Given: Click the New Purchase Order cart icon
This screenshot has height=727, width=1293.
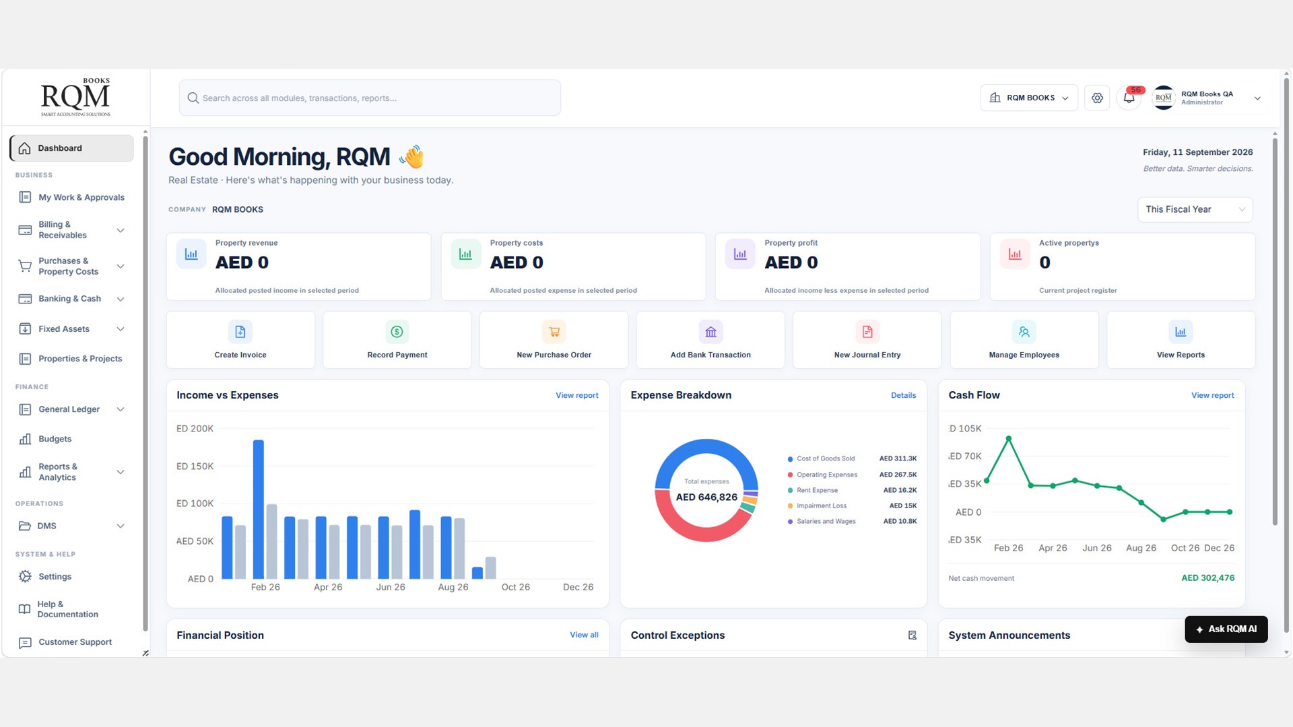Looking at the screenshot, I should coord(554,332).
